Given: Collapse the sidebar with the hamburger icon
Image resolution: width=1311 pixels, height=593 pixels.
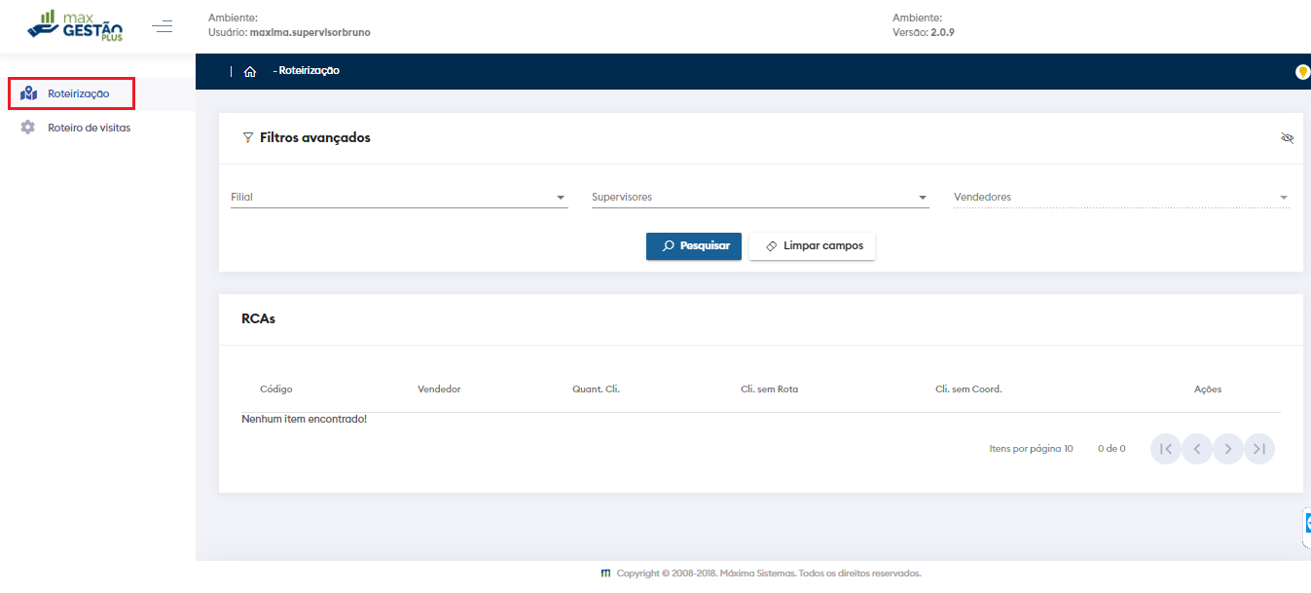Looking at the screenshot, I should (163, 26).
